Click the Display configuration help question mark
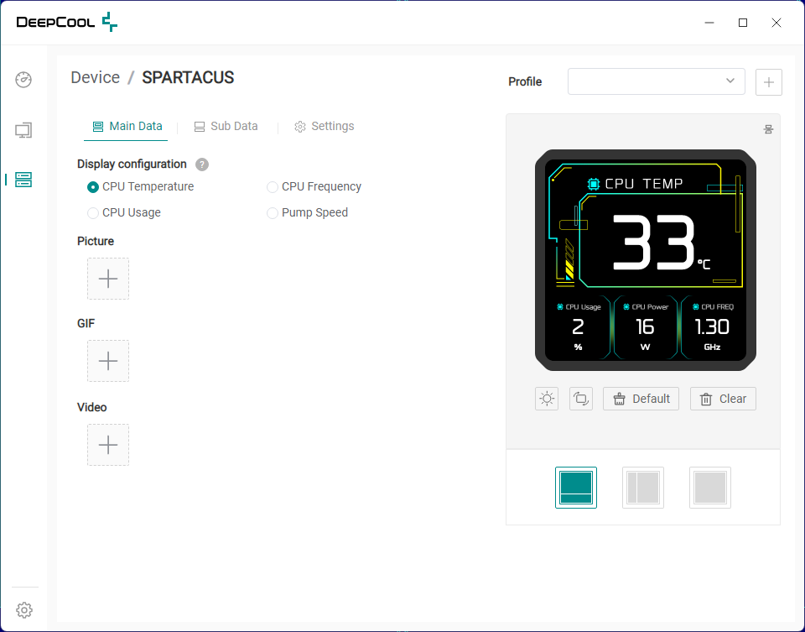Screen dimensions: 805x632 tap(202, 165)
